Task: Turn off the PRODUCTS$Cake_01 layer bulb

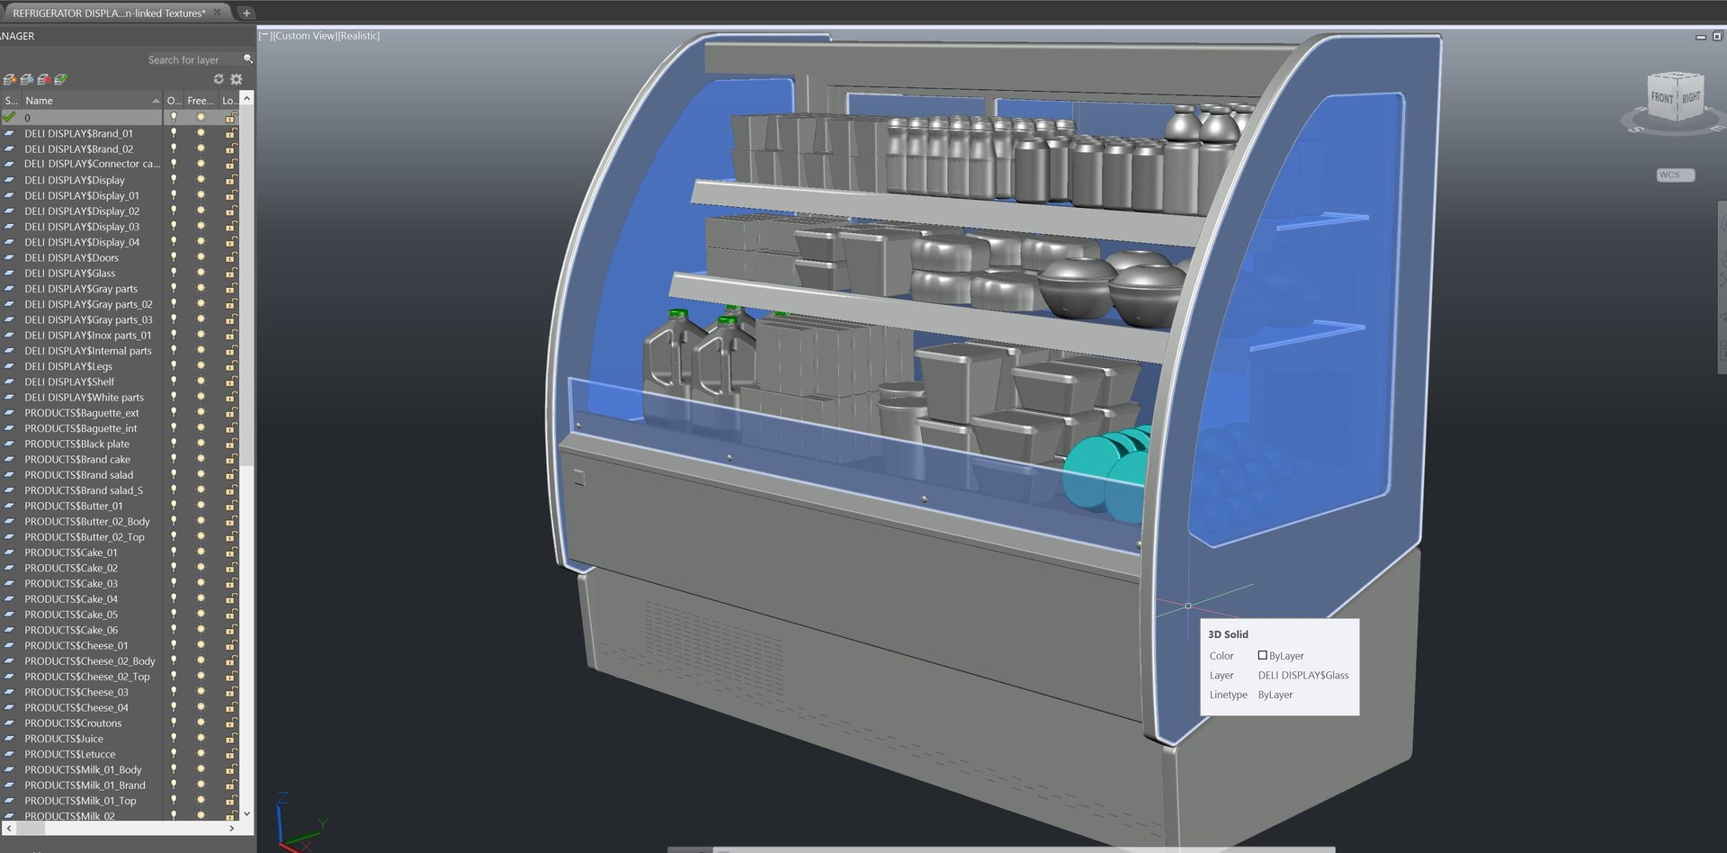Action: coord(174,552)
